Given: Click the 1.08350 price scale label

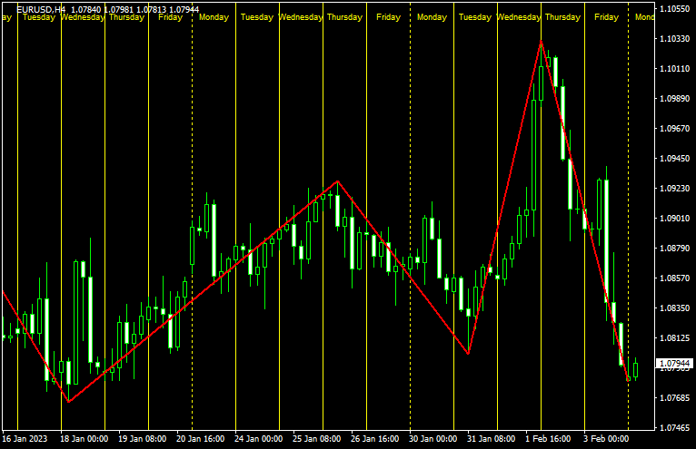Looking at the screenshot, I should [673, 308].
